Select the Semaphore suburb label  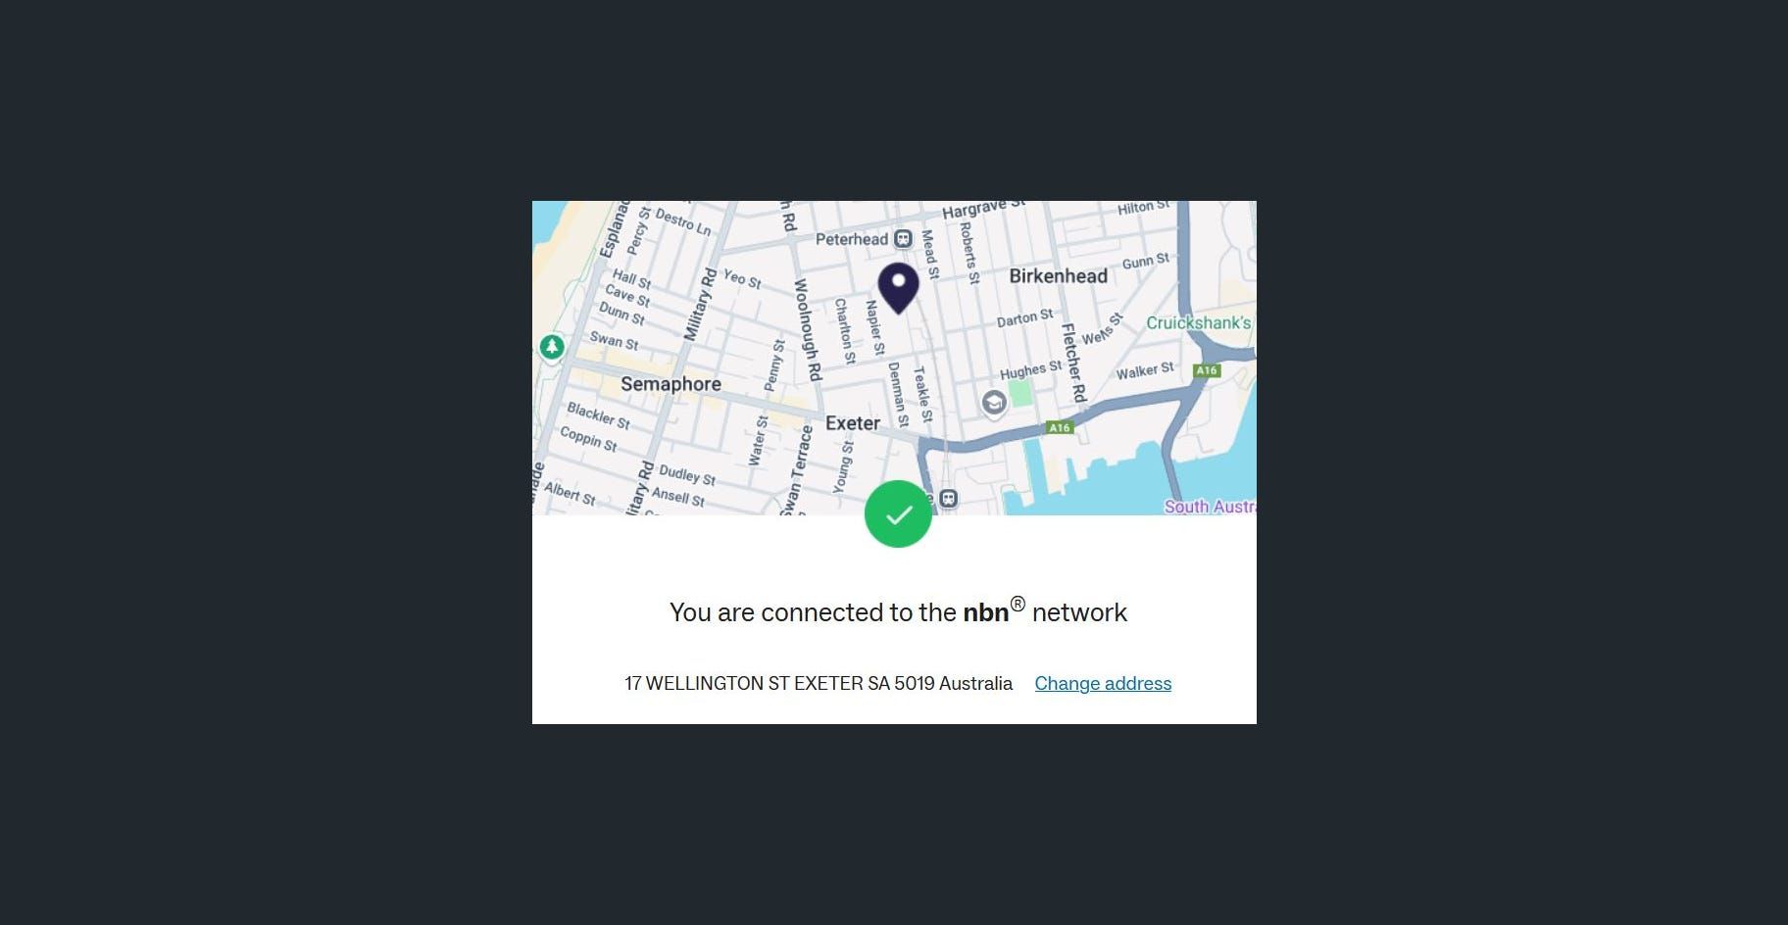(x=670, y=384)
